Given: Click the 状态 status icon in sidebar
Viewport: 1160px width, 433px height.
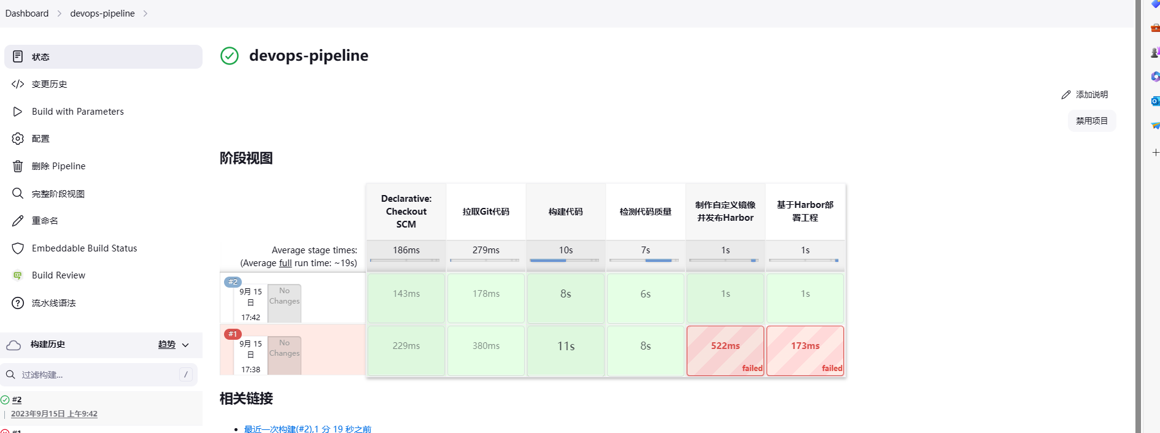Looking at the screenshot, I should pos(18,56).
